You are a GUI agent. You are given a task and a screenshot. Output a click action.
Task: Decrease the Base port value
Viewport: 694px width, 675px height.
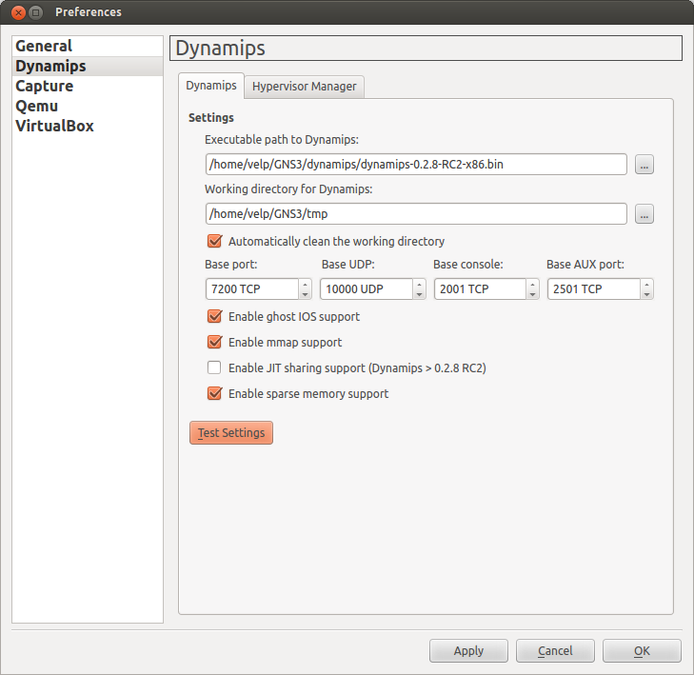tap(305, 294)
